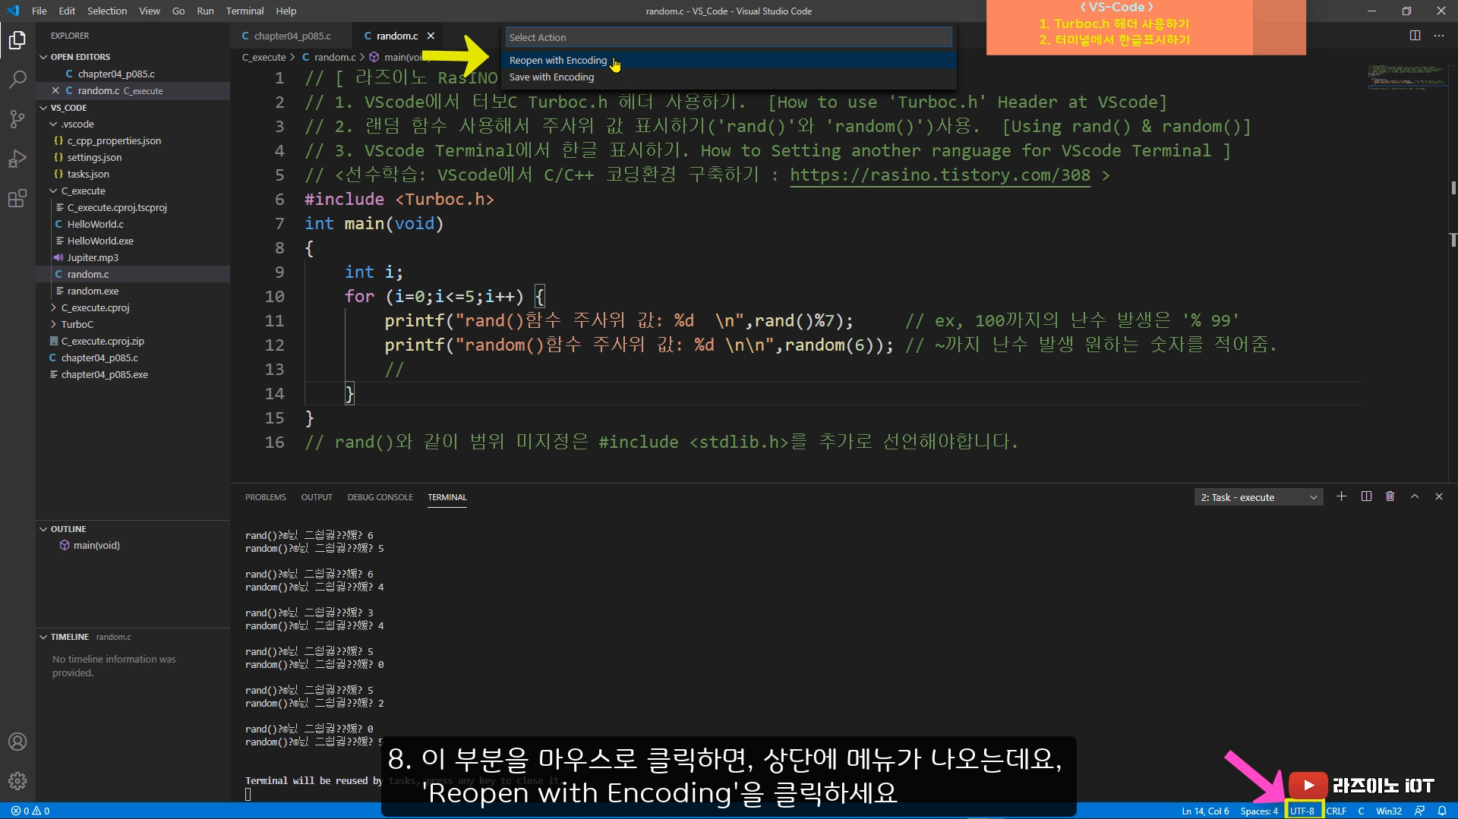Open C_execute.cproj.tscproj file
Screen dimensions: 1458x819
pyautogui.click(x=117, y=207)
